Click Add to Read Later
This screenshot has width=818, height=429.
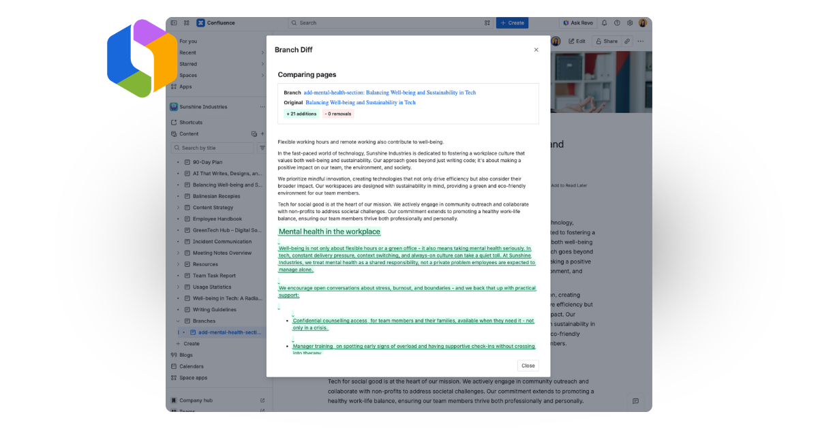[569, 185]
